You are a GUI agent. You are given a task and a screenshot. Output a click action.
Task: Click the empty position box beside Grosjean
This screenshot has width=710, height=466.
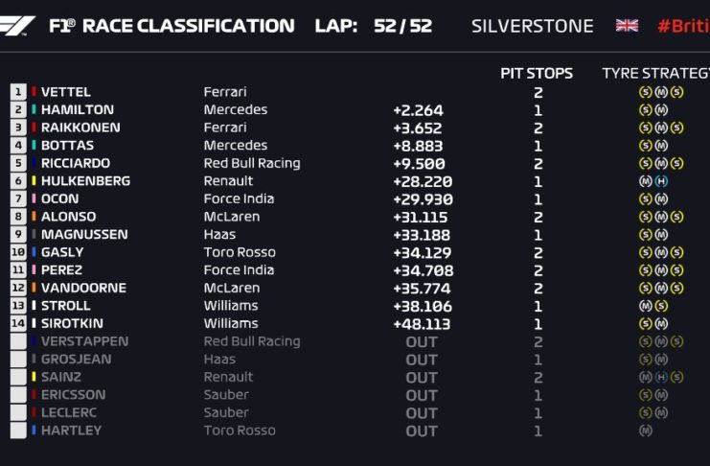coord(18,360)
